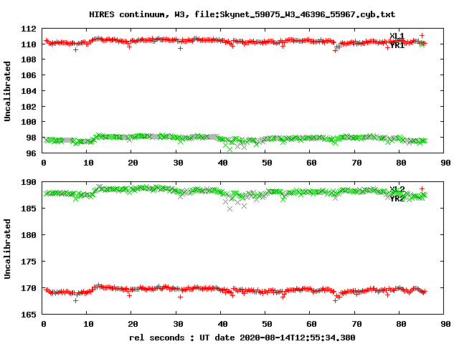Click the YR2 legend label in the bottom plot
Viewport: 459px width, 344px height.
(x=397, y=199)
